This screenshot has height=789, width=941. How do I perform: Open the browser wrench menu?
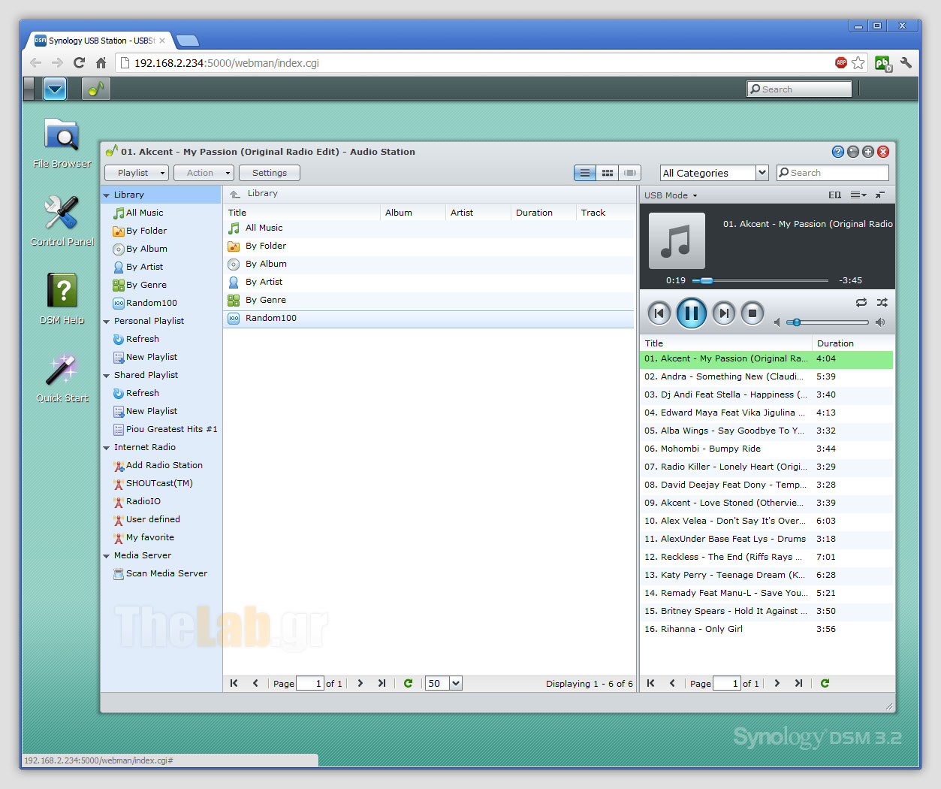click(x=906, y=63)
